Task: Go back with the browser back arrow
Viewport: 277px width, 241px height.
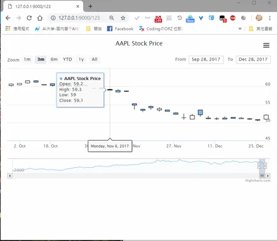Action: coord(8,18)
